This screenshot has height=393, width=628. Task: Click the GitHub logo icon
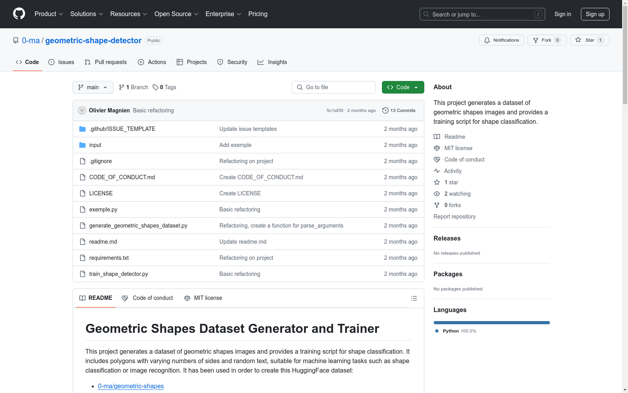(x=19, y=14)
